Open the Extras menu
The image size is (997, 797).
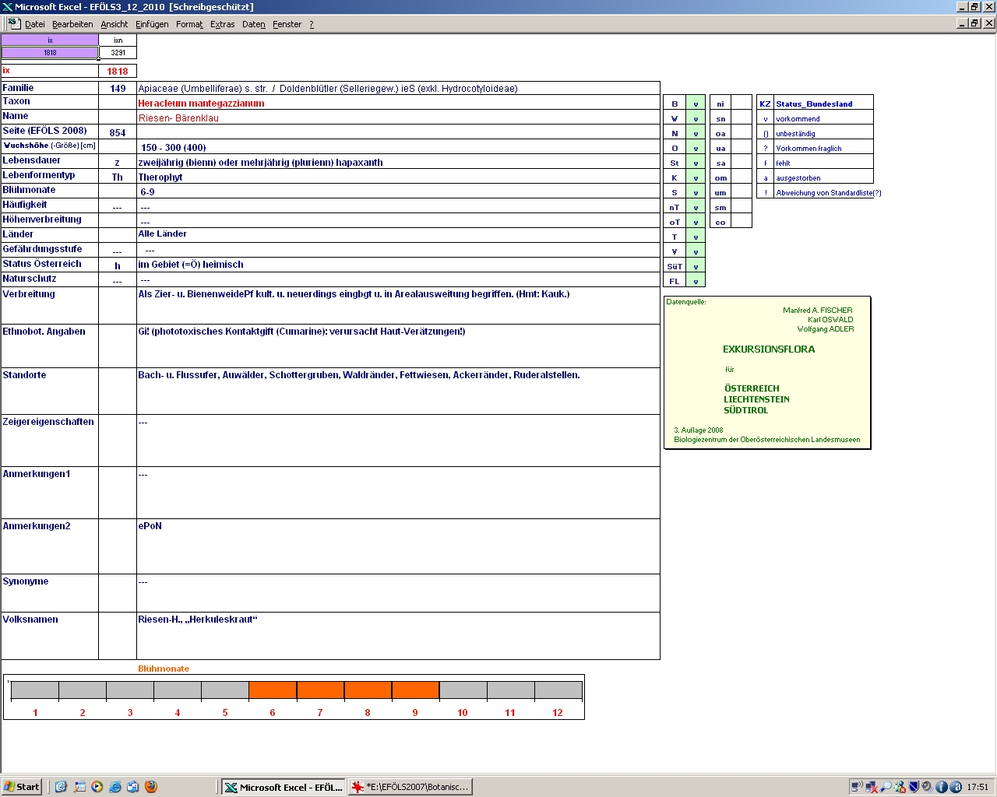pyautogui.click(x=223, y=24)
